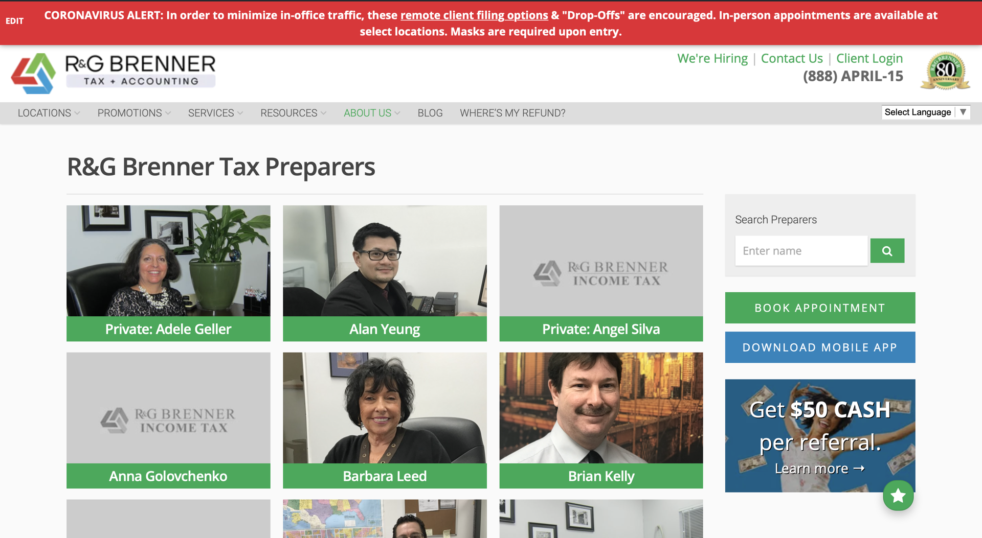Open Barbara Leed's photo
Viewport: 982px width, 538px height.
coord(385,408)
